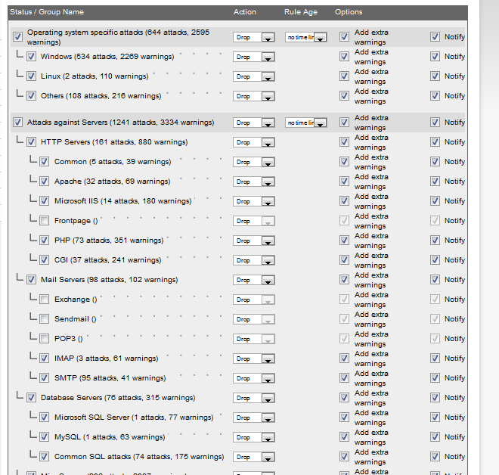Toggle Notify checkbox for Mail Servers
Image resolution: width=499 pixels, height=475 pixels.
435,280
